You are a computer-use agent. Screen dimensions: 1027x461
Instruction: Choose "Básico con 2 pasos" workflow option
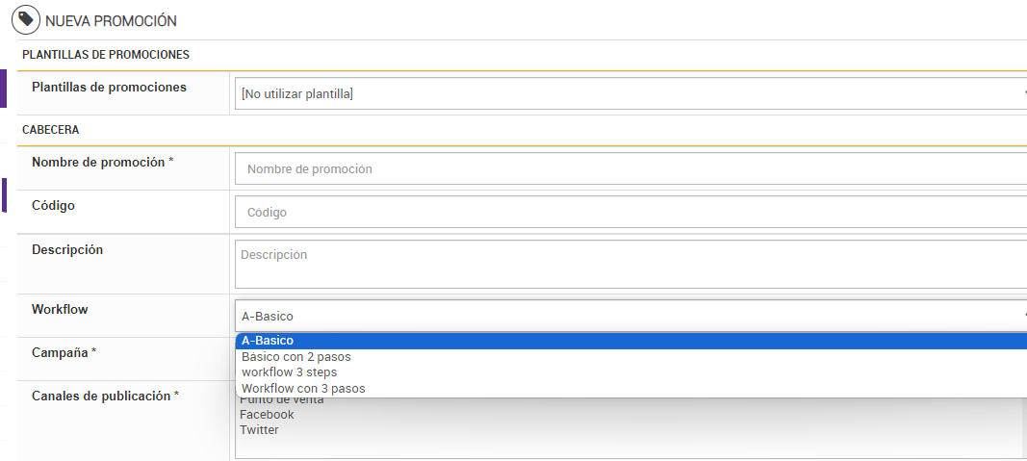[302, 357]
